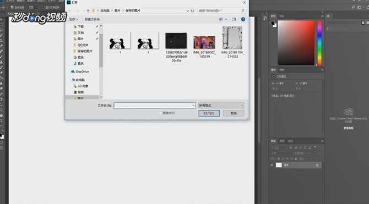Switch to the Paths tab
Screen dimensions: 369x204
point(291,141)
